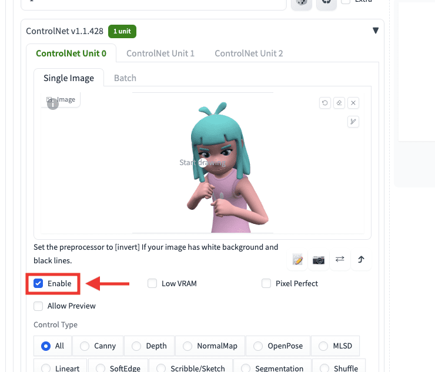Click the eraser icon on the canvas
The height and width of the screenshot is (372, 435).
339,103
